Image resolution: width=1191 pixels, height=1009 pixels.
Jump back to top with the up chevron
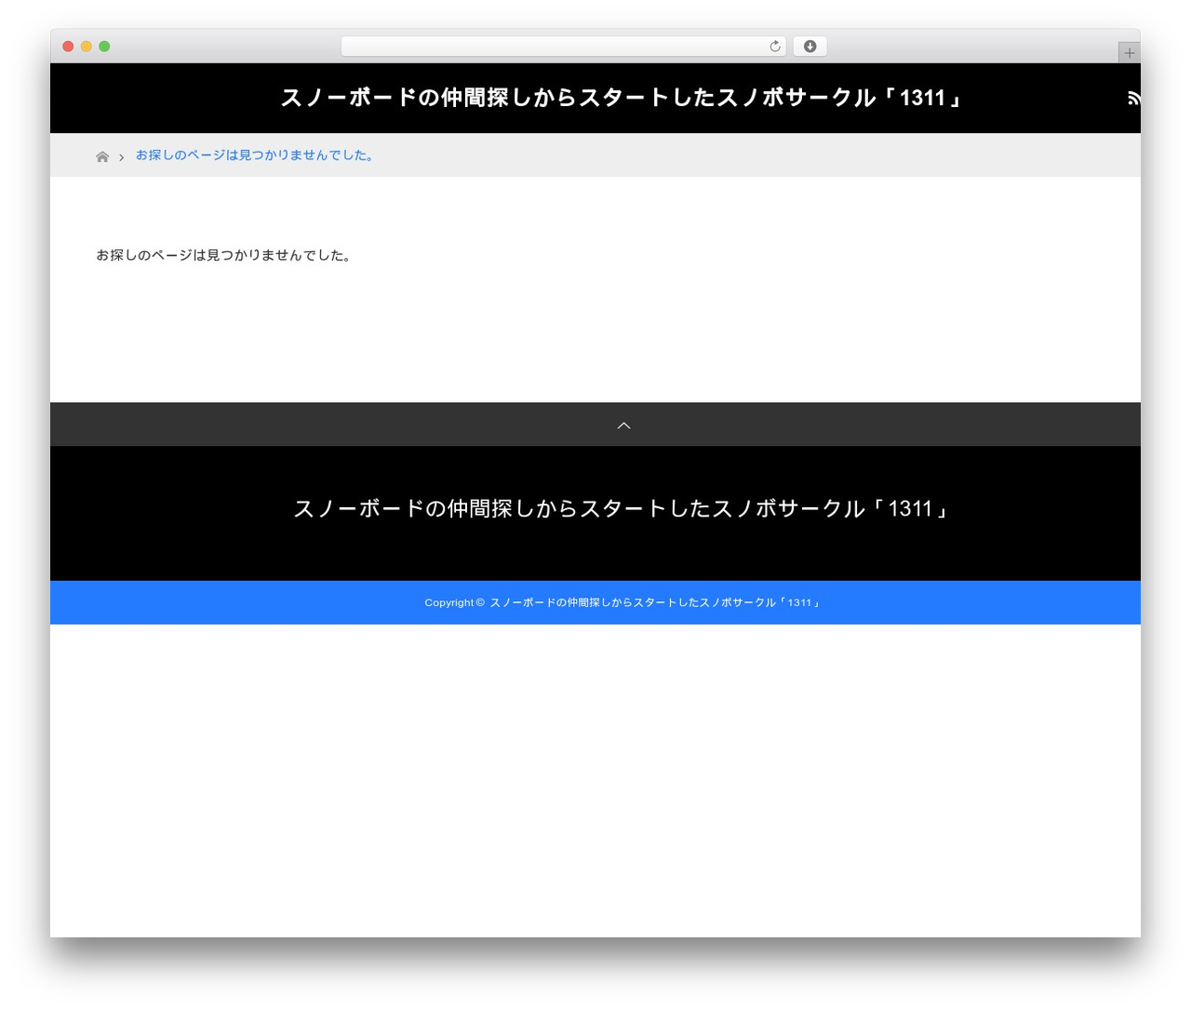tap(623, 425)
